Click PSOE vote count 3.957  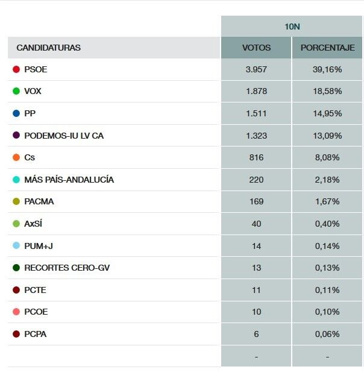pos(256,69)
